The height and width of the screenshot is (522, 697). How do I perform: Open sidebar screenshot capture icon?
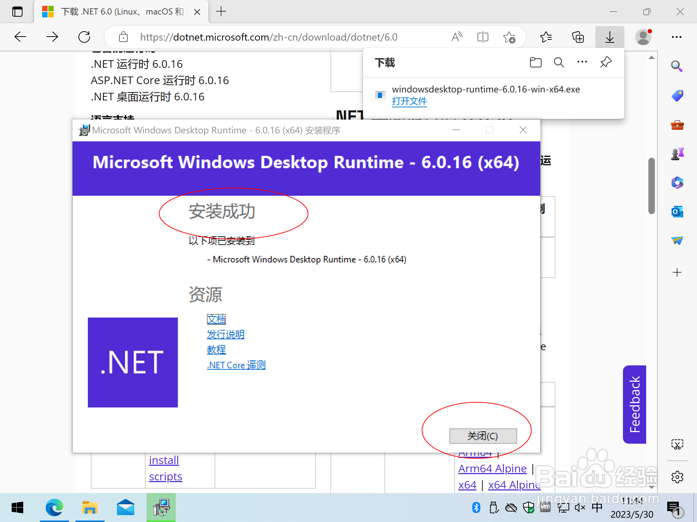click(677, 444)
